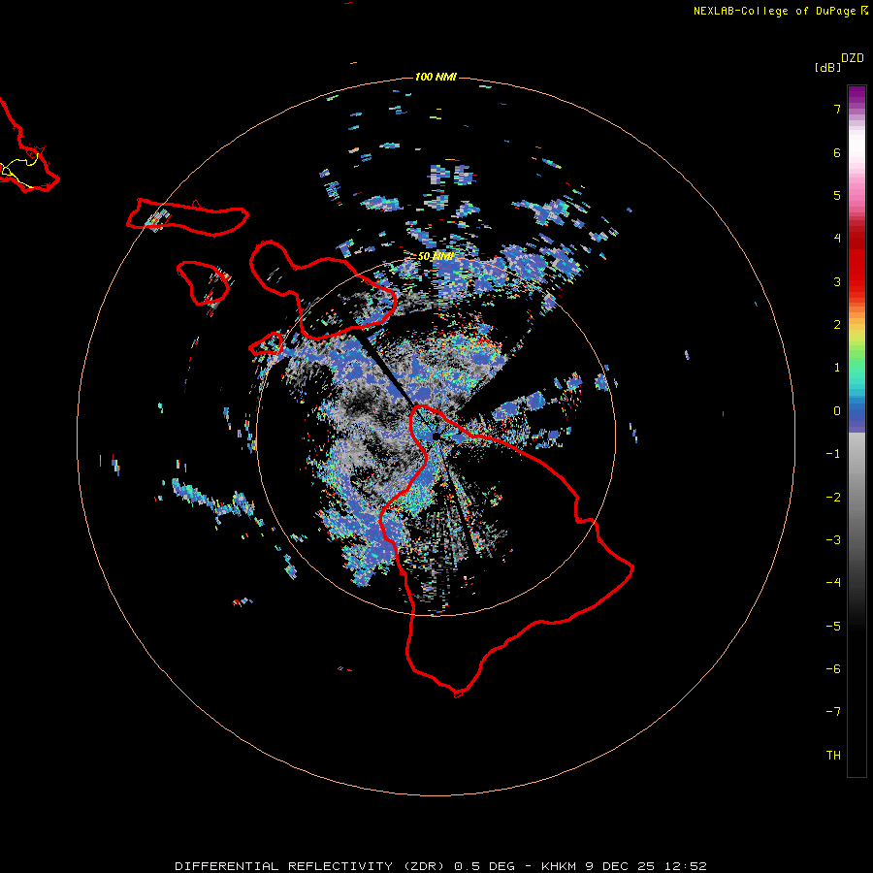Click the [dB] units label
The image size is (873, 873).
[x=827, y=67]
